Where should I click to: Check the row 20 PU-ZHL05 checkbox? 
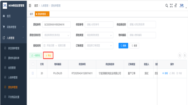point(33,73)
